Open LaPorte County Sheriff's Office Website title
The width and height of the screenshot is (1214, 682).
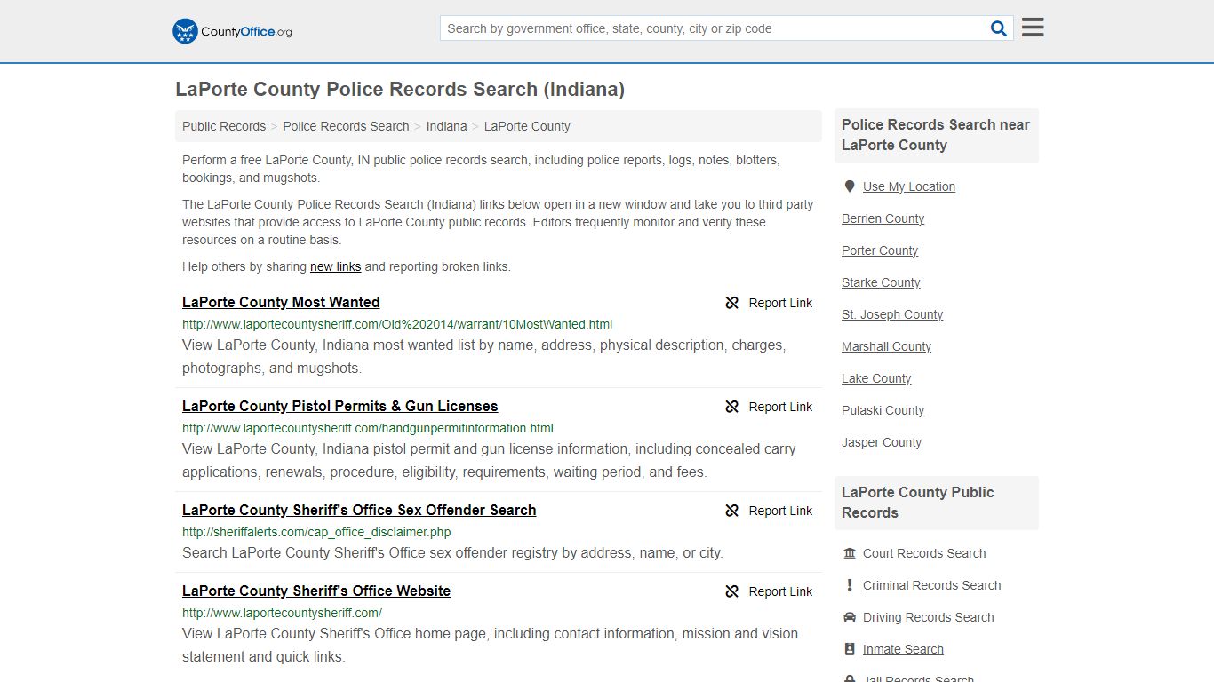tap(316, 591)
